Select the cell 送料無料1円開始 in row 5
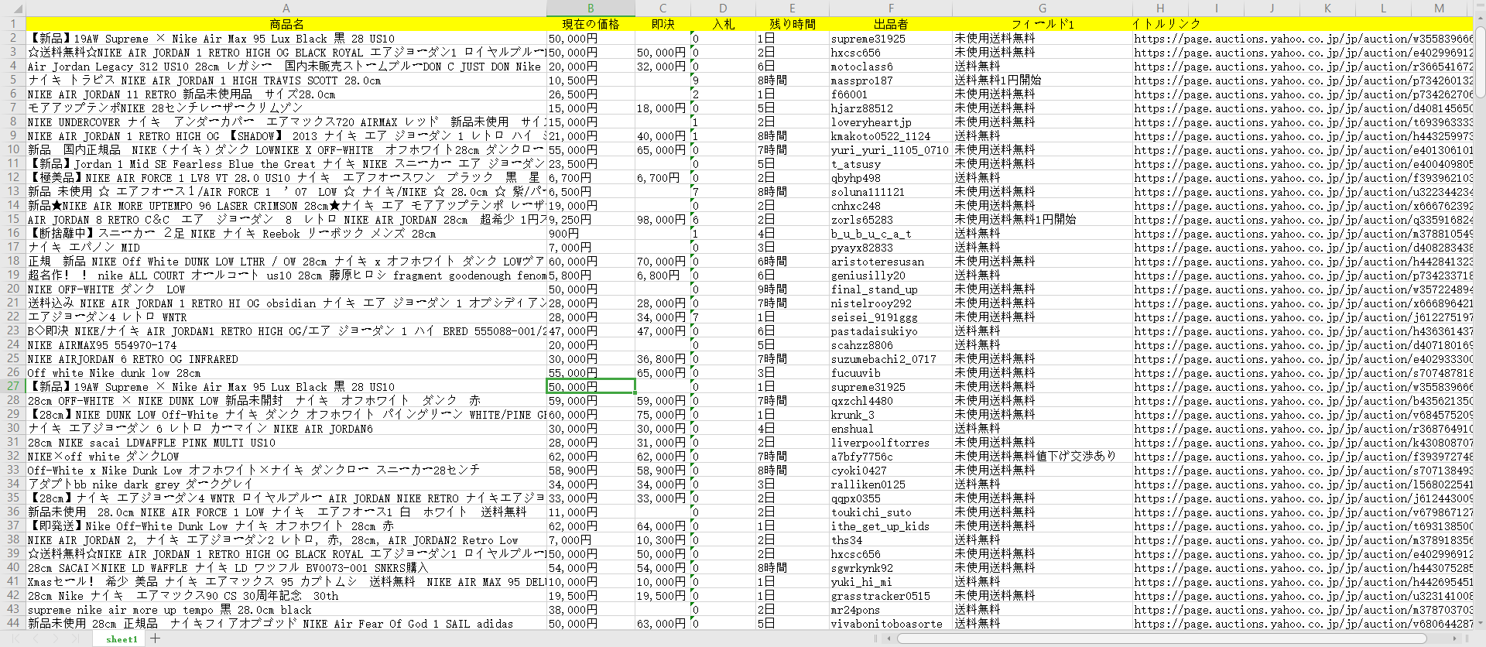This screenshot has height=647, width=1486. [x=1043, y=80]
